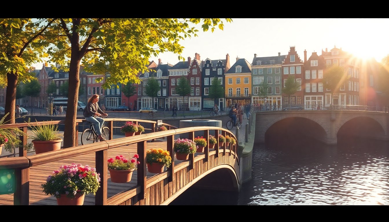The height and width of the screenshot is (222, 389).
Task: Click the yellow car parked on the street
Action: point(148,110)
